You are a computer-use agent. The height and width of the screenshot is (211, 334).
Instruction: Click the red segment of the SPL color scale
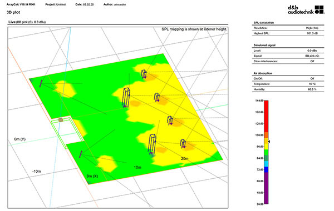tap(266, 117)
